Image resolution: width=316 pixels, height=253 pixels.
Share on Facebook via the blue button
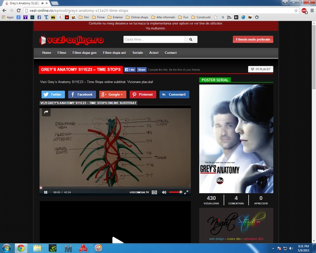pos(82,94)
